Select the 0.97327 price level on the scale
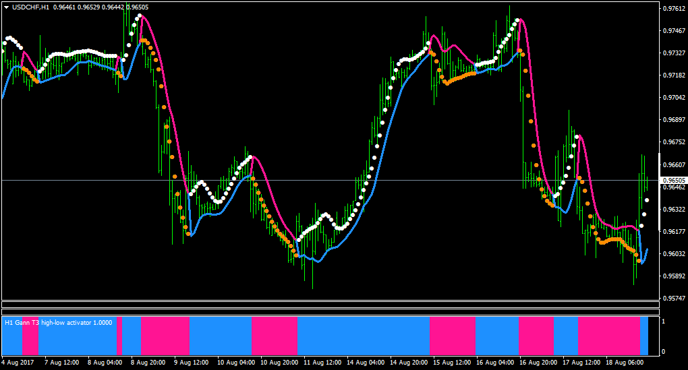The height and width of the screenshot is (370, 688). [x=675, y=53]
